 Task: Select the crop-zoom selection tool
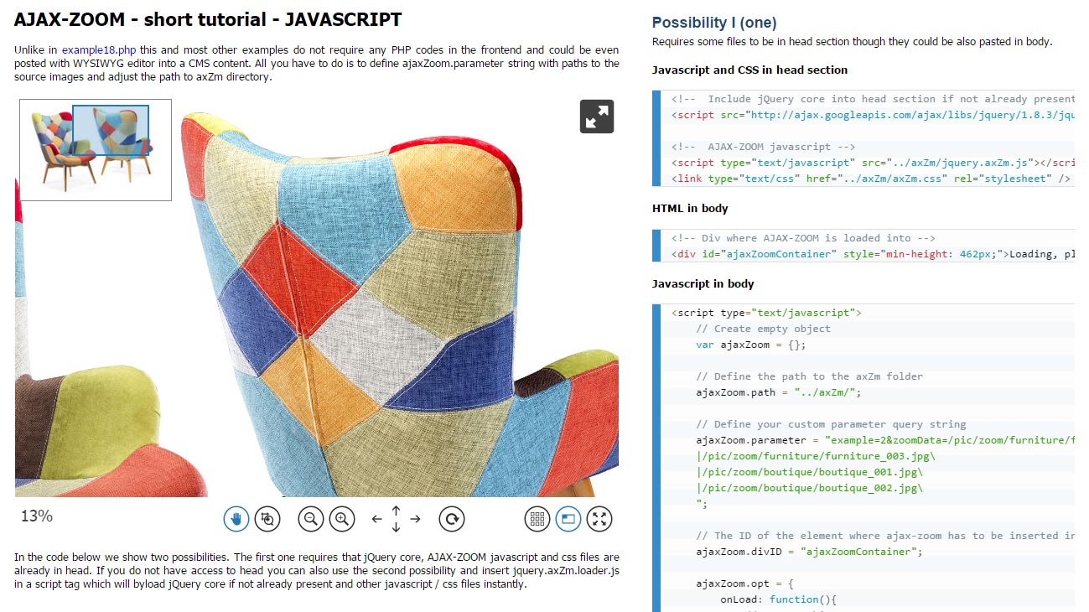click(267, 519)
